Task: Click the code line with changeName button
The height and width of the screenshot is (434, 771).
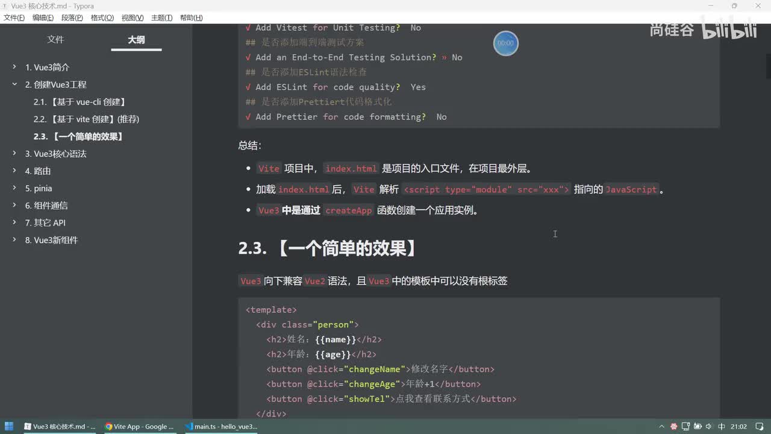Action: tap(380, 369)
